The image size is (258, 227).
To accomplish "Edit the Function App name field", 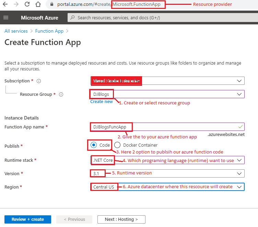I will point(167,127).
